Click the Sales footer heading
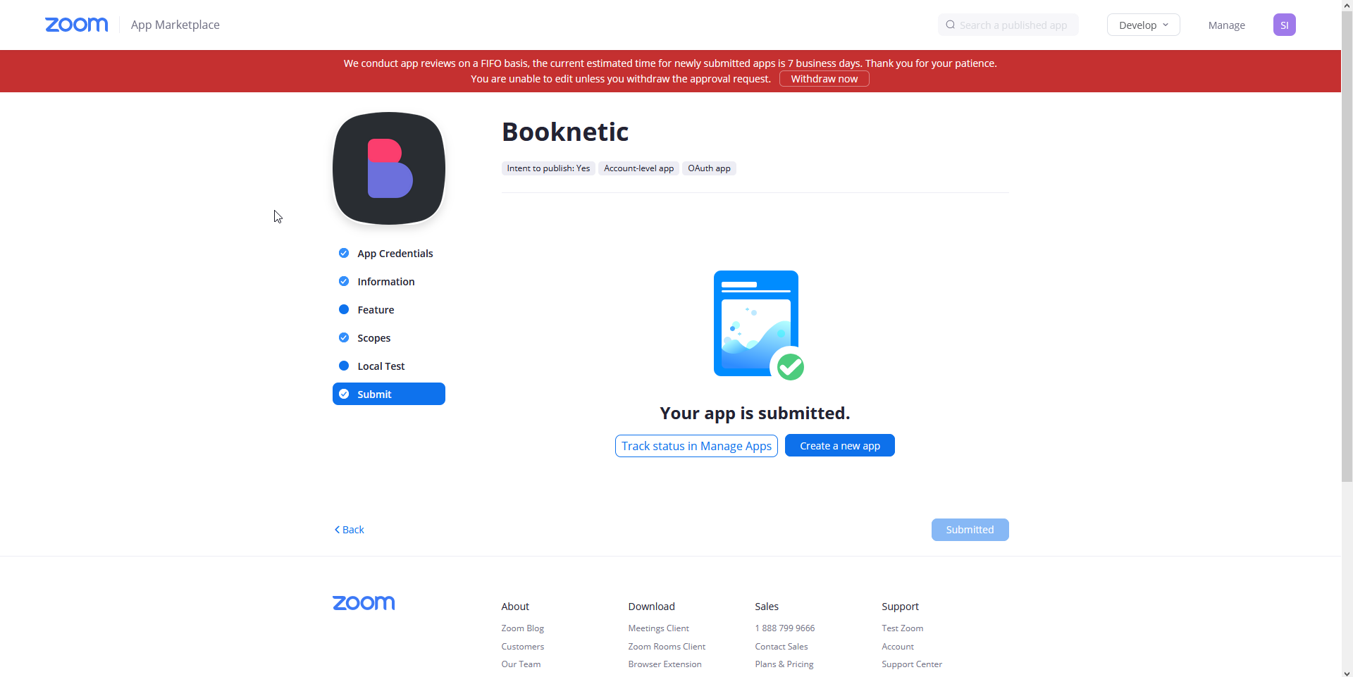 point(766,607)
